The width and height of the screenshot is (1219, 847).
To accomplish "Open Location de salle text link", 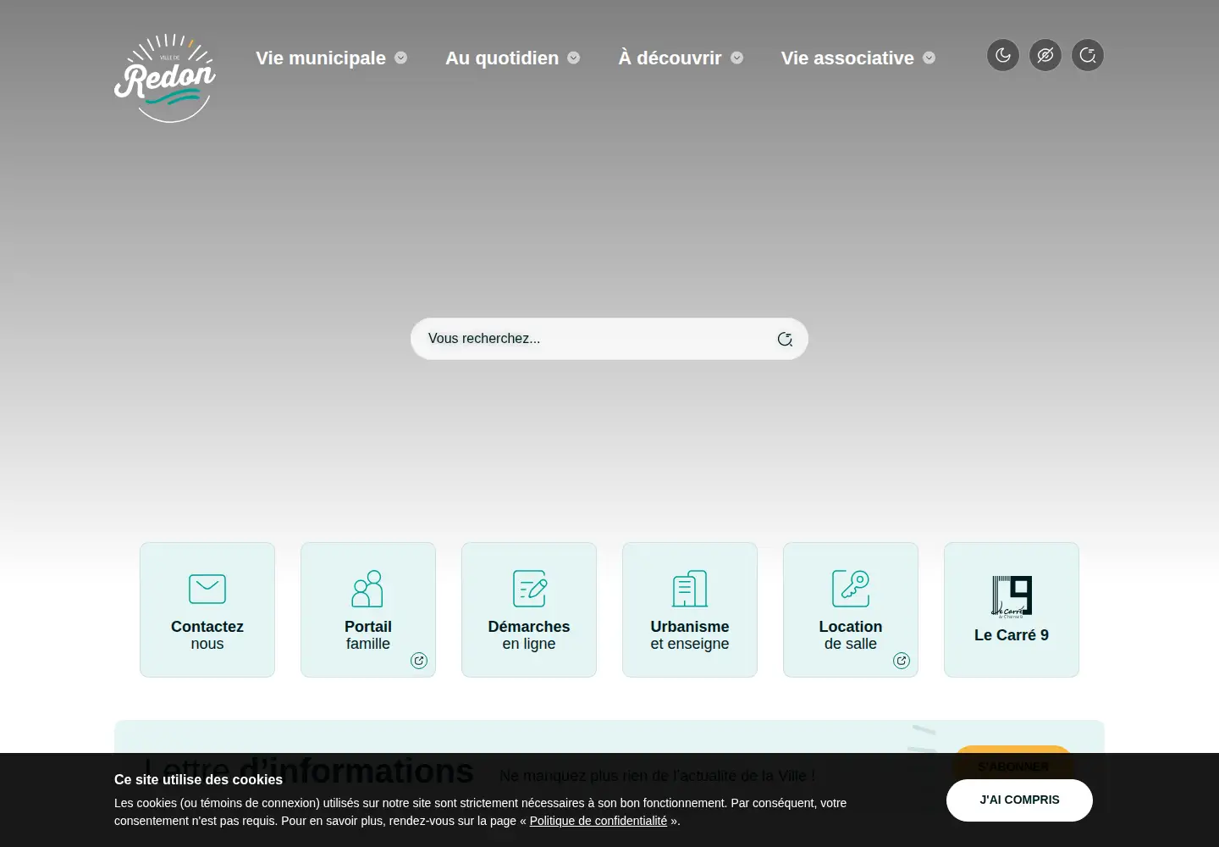I will 851,635.
